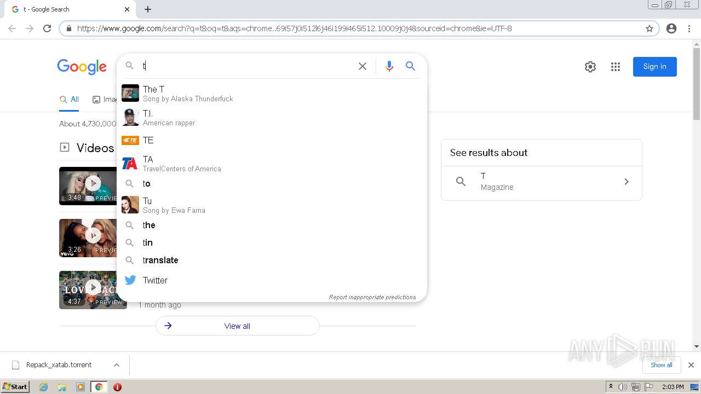
Task: Click the Videos section play icon
Action: (65, 147)
